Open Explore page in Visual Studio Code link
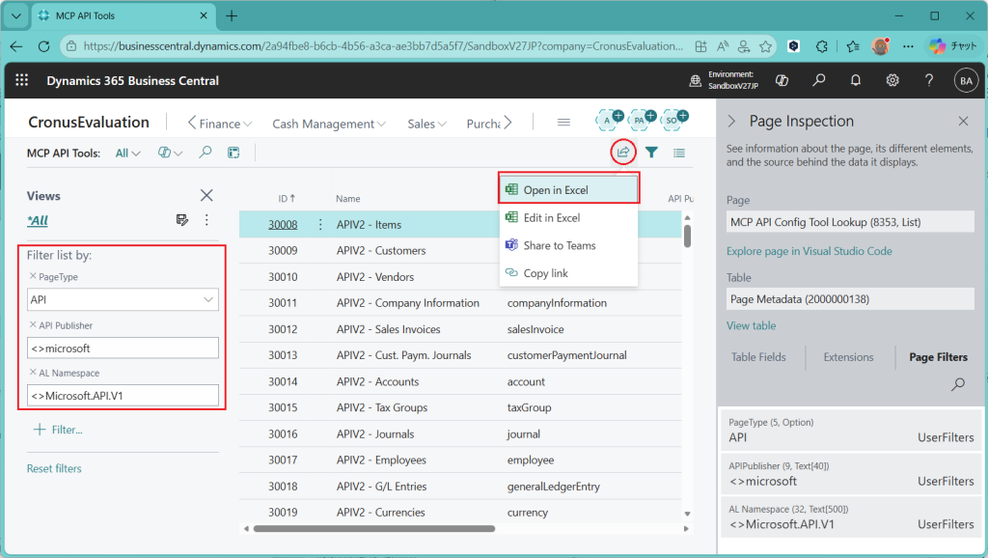Screen dimensions: 988x558 [x=809, y=251]
